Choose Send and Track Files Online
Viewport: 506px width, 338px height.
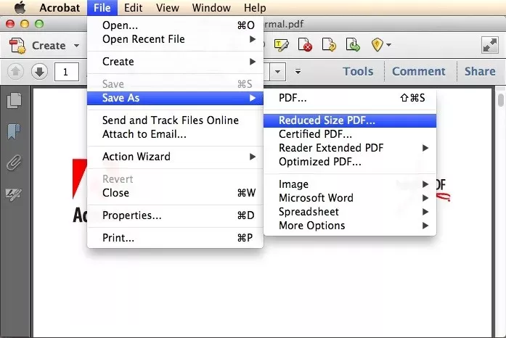click(x=175, y=120)
